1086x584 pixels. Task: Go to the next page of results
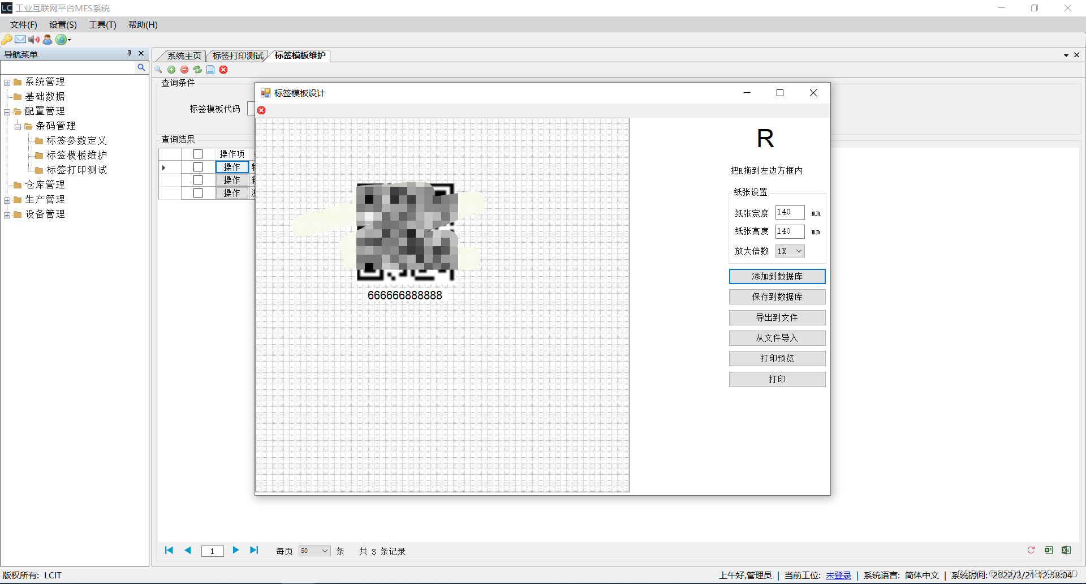point(236,550)
